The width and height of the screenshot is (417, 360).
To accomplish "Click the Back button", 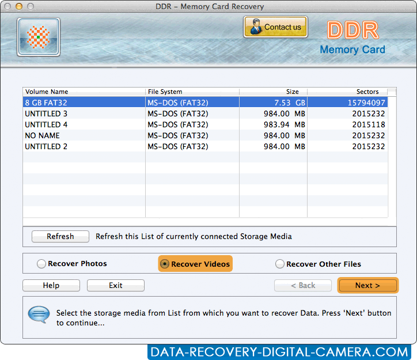I will click(x=303, y=285).
